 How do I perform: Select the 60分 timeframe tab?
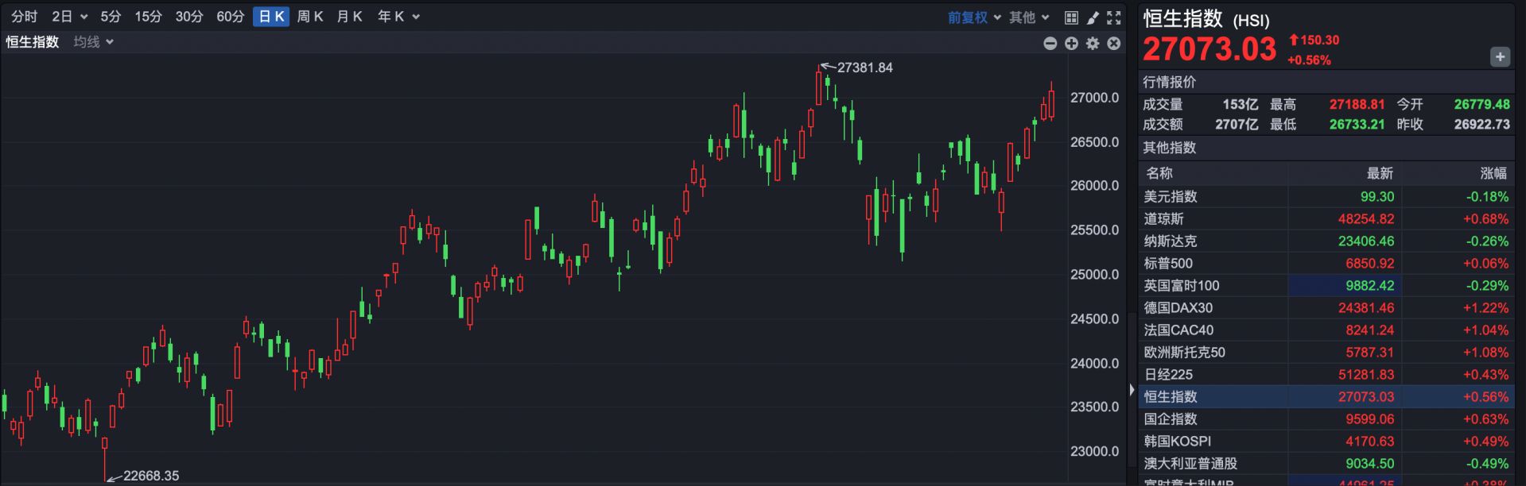[230, 17]
